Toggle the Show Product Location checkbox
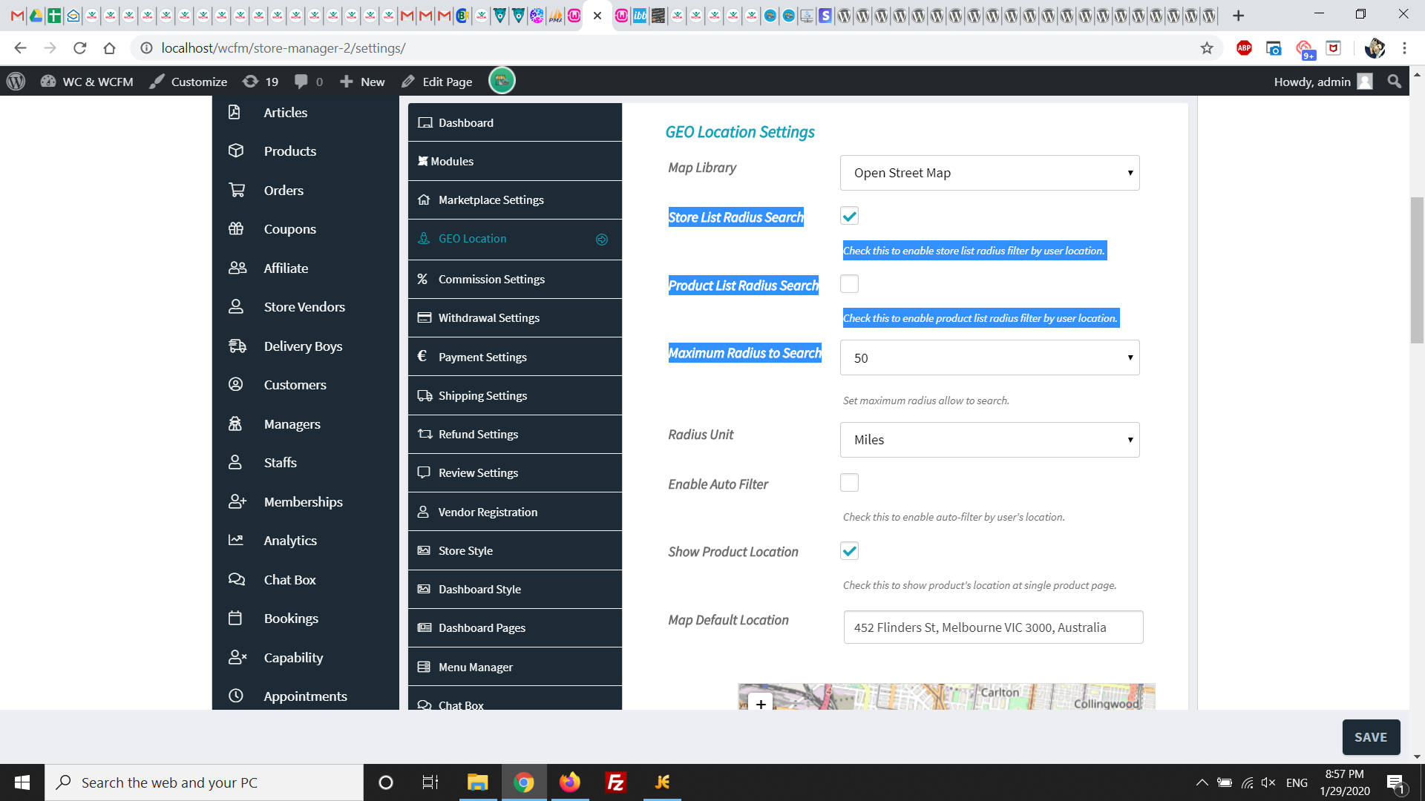 tap(849, 551)
